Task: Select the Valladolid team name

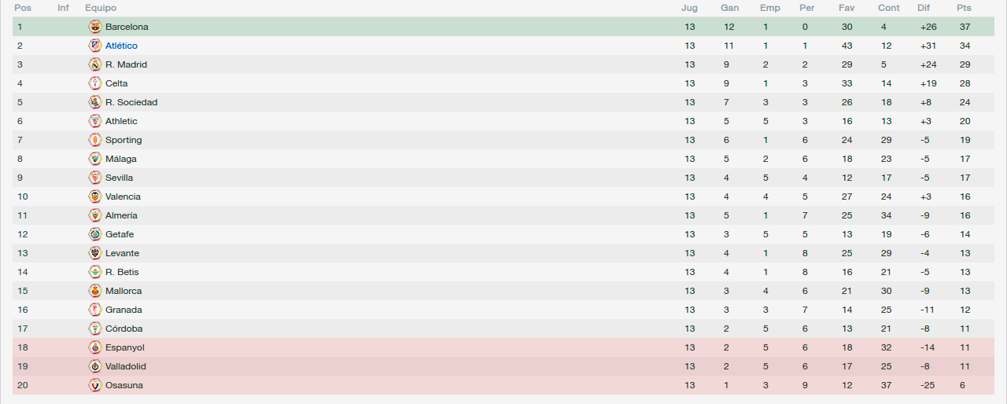Action: (x=126, y=366)
